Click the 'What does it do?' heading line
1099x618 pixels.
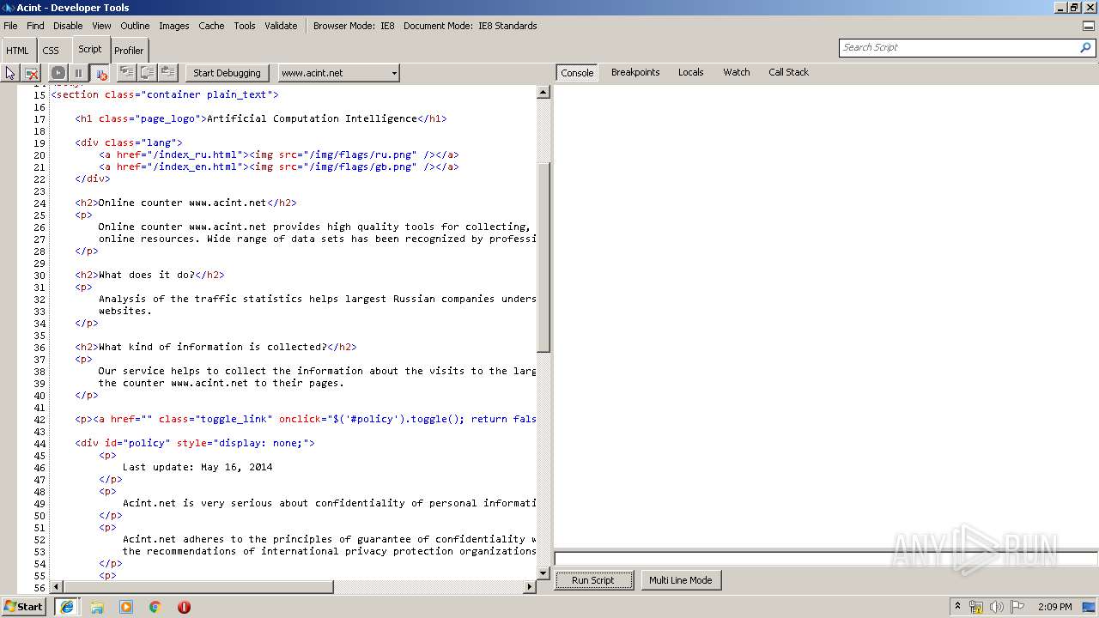tap(149, 275)
